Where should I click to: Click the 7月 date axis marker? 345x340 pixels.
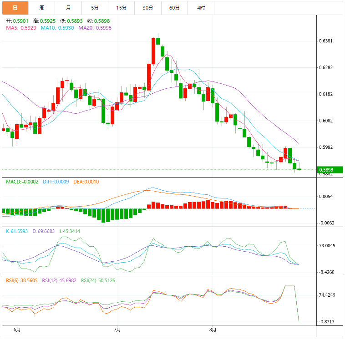[x=117, y=329]
